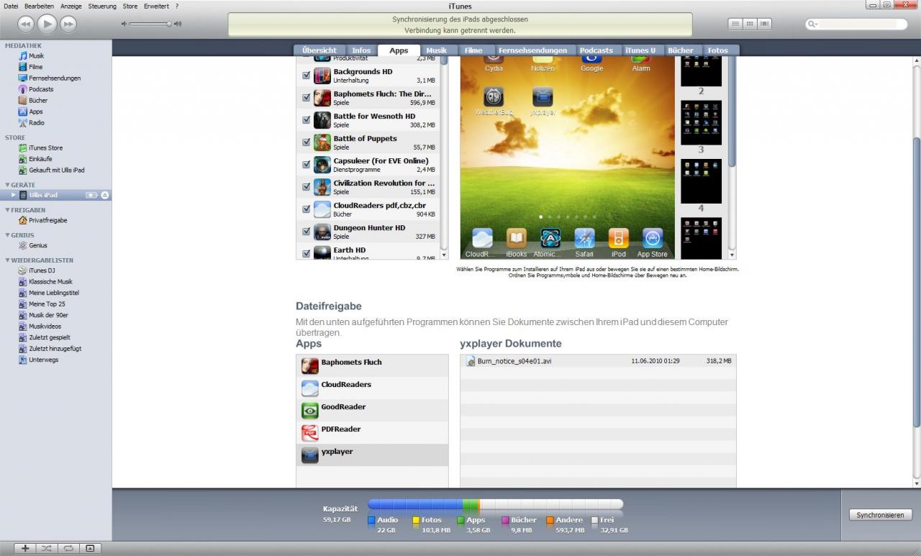Open the Musik der 90er playlist
The height and width of the screenshot is (556, 921).
pos(48,315)
